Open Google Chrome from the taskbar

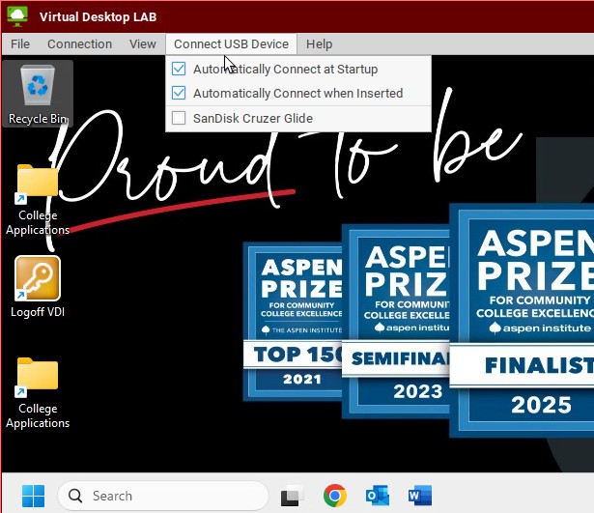(335, 496)
